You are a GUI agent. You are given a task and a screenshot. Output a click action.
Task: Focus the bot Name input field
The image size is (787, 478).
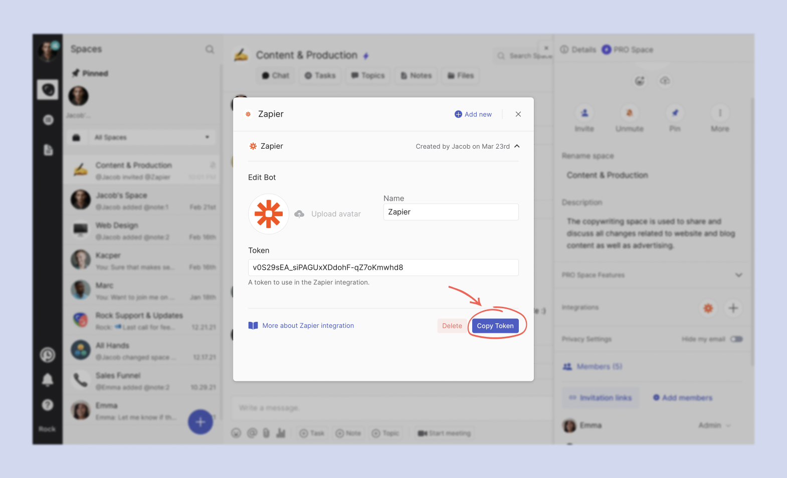450,212
